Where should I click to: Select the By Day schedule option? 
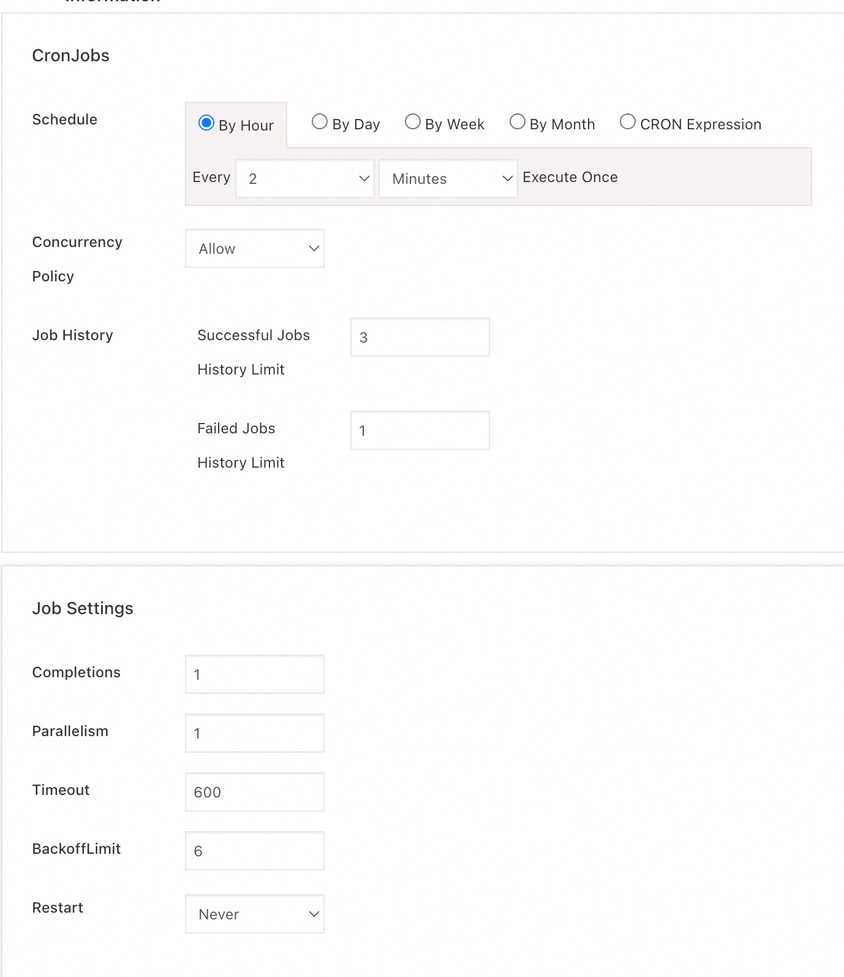click(320, 122)
